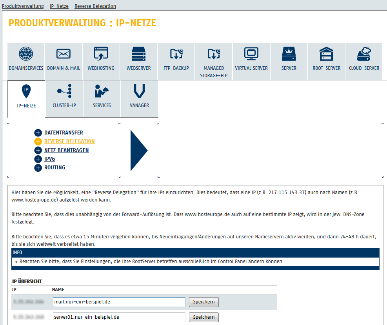This screenshot has height=325, width=387.
Task: Click the NAME column header
Action: coord(58,290)
